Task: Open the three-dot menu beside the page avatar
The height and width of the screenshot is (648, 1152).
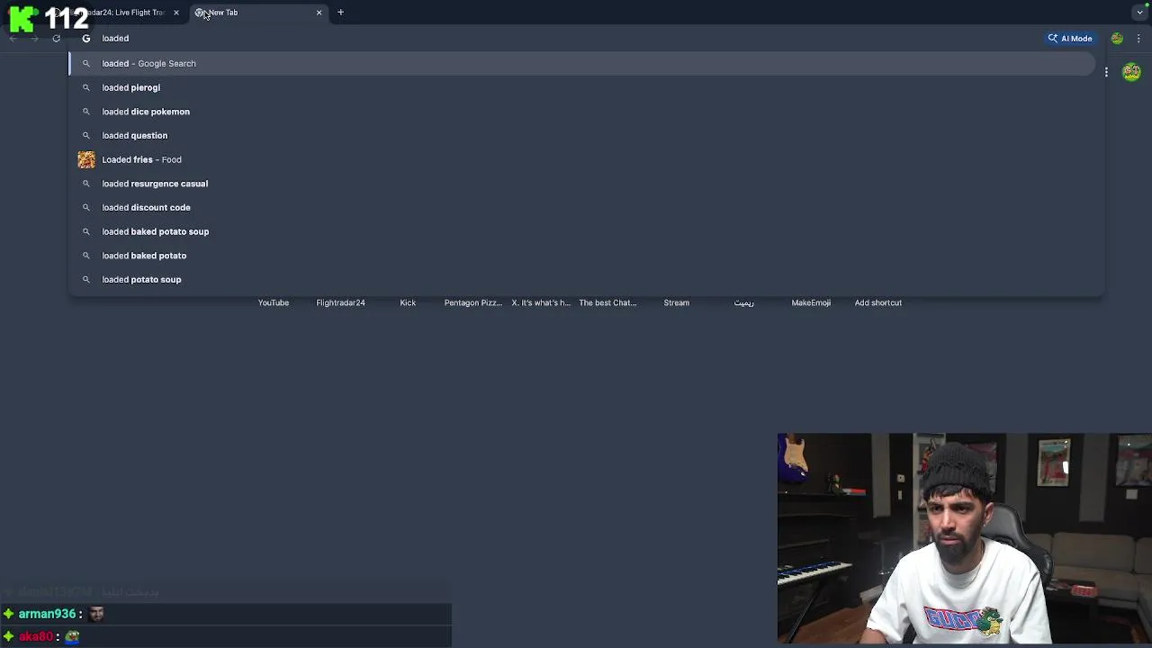Action: [x=1106, y=72]
